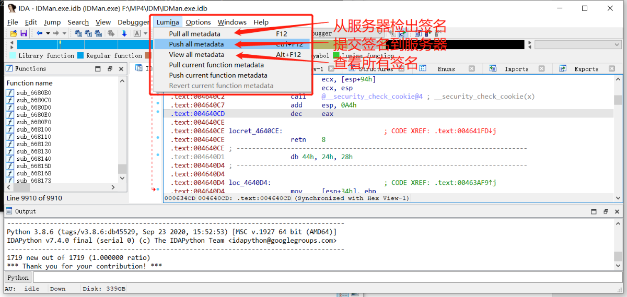The height and width of the screenshot is (297, 627).
Task: Close the Enums tab
Action: (x=471, y=69)
